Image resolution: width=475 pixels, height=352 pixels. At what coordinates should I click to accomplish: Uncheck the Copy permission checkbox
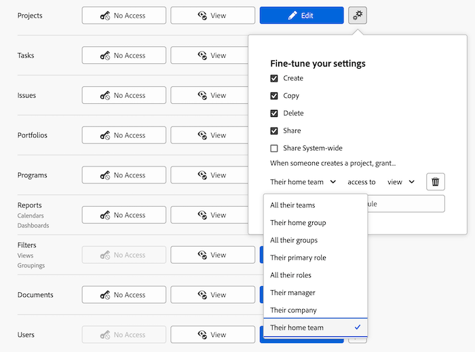274,96
